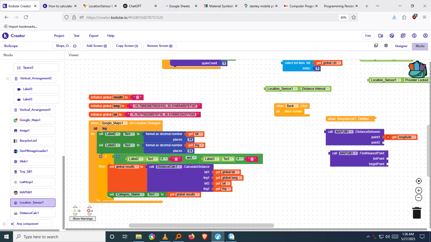Zoom out of the blocks workspace
This screenshot has width=431, height=242.
[418, 198]
